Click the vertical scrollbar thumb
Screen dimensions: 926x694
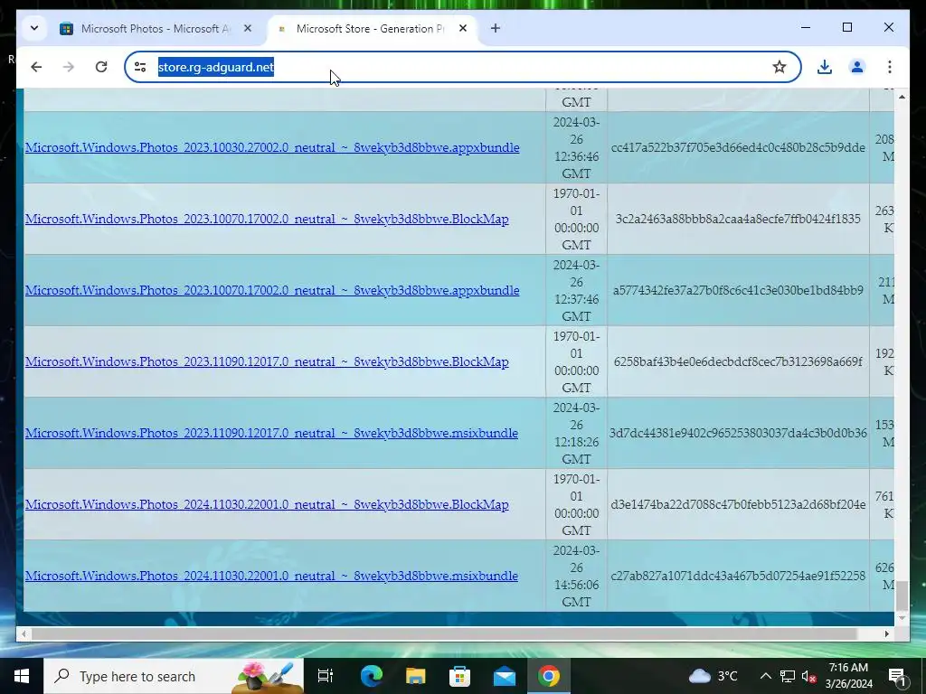(x=902, y=596)
